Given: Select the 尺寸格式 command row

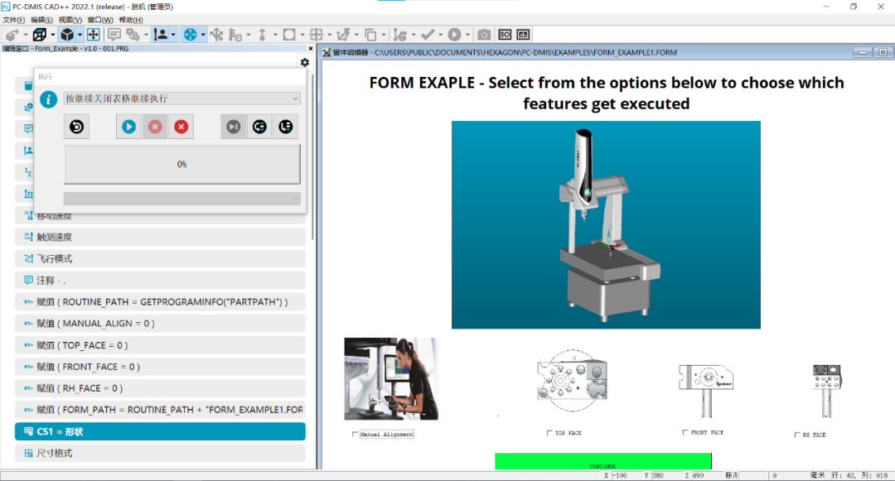Looking at the screenshot, I should pyautogui.click(x=160, y=453).
